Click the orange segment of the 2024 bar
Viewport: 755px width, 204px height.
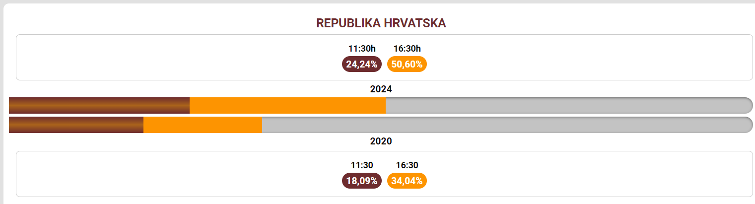pos(287,106)
